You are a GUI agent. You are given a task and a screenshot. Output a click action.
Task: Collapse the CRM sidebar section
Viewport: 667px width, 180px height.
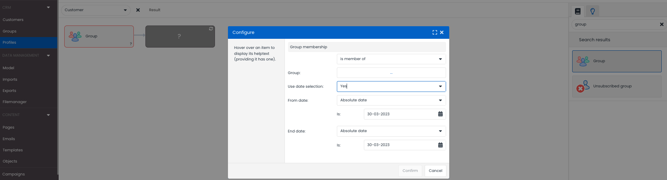(48, 7)
